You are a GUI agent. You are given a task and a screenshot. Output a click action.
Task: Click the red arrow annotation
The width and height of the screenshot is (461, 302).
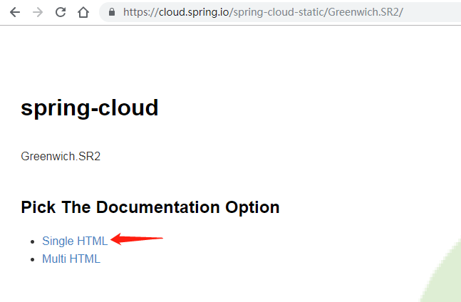point(137,239)
